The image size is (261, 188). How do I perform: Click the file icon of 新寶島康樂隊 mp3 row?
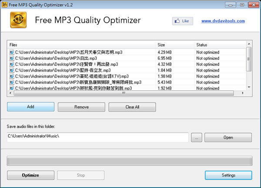(x=12, y=82)
